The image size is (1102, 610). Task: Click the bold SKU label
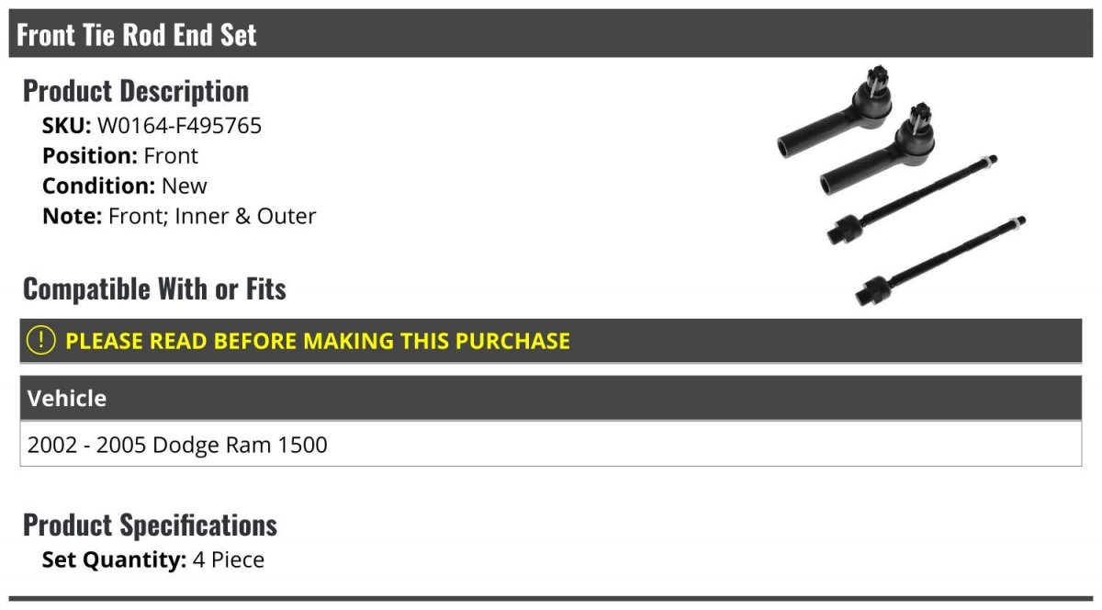coord(66,126)
